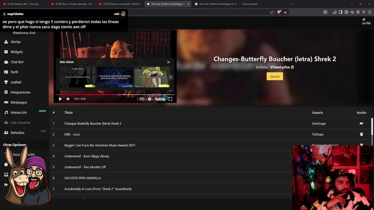Click the logout arrow icon in sidebar
374x210 pixels.
click(x=6, y=185)
